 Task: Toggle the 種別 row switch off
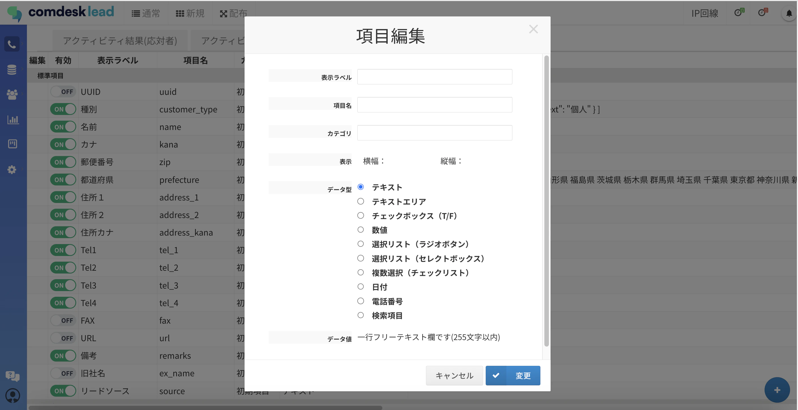(x=63, y=109)
